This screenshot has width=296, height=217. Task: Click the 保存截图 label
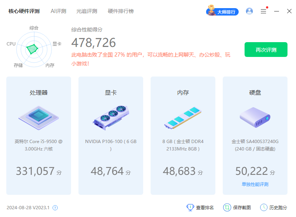(242, 208)
